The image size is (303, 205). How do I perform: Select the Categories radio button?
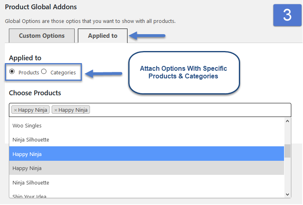pyautogui.click(x=44, y=72)
